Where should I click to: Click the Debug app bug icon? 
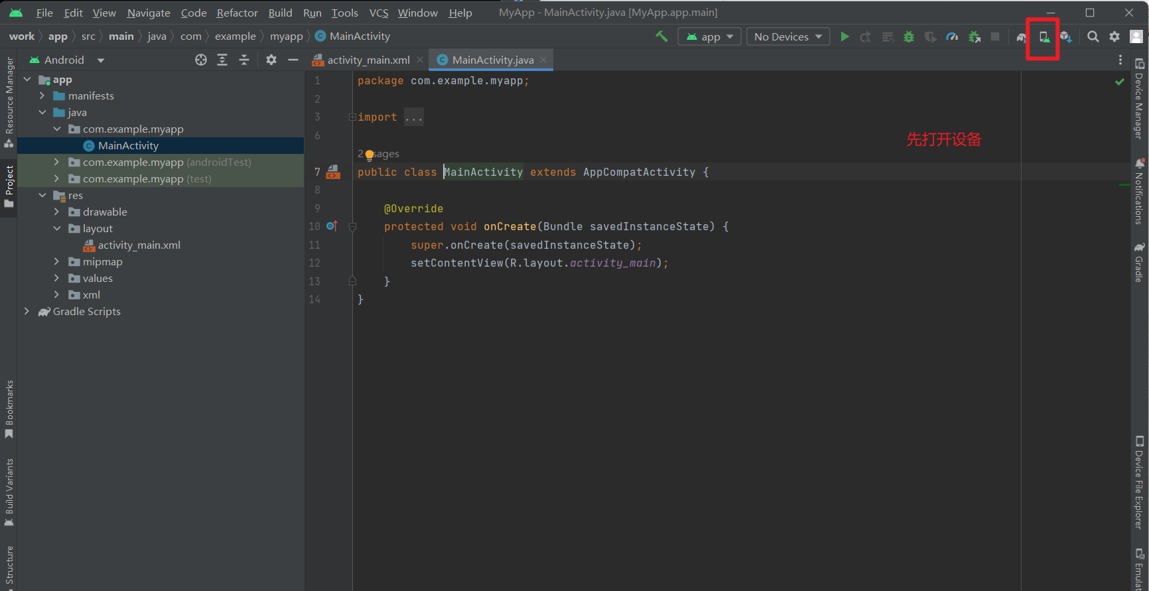point(909,37)
